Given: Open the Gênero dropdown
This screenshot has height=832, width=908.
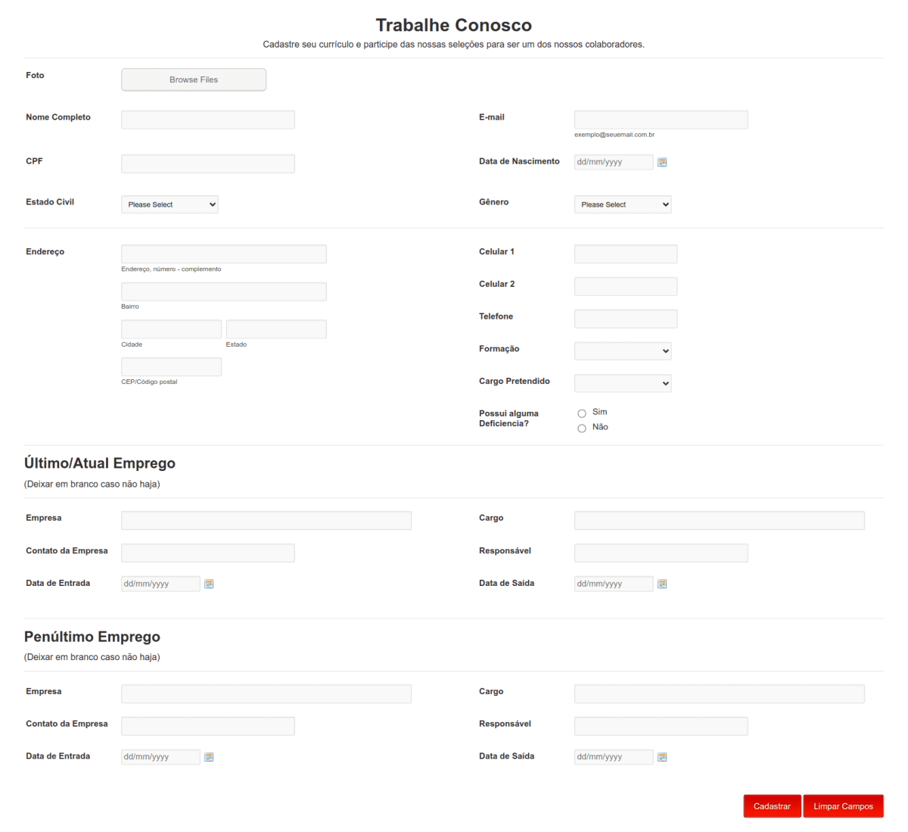Looking at the screenshot, I should pos(622,204).
